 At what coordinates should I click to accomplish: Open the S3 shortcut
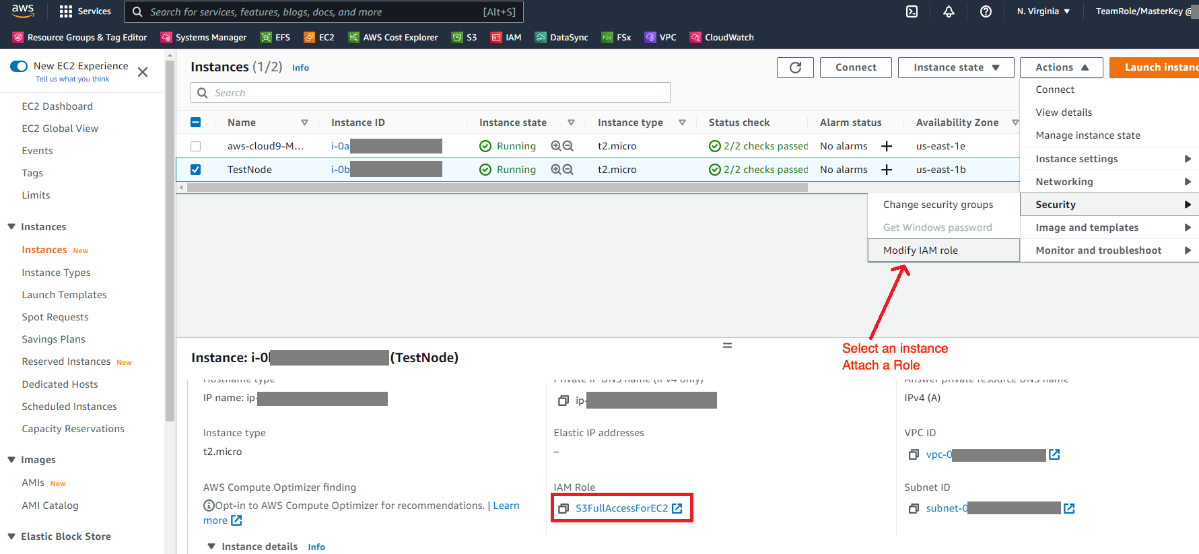point(465,38)
